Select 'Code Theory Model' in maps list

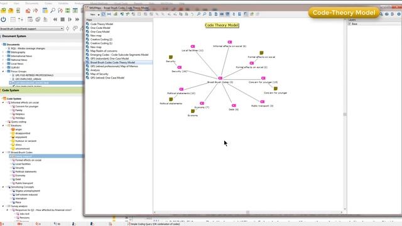102,24
